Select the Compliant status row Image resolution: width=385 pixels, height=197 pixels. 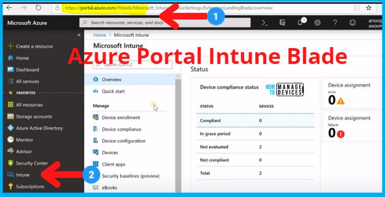point(255,120)
